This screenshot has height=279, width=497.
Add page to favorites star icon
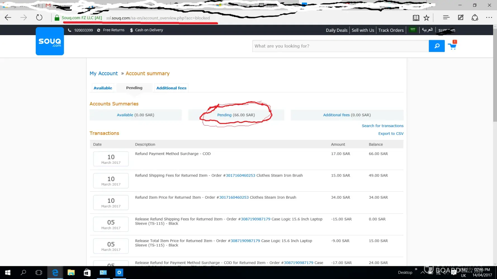click(426, 18)
